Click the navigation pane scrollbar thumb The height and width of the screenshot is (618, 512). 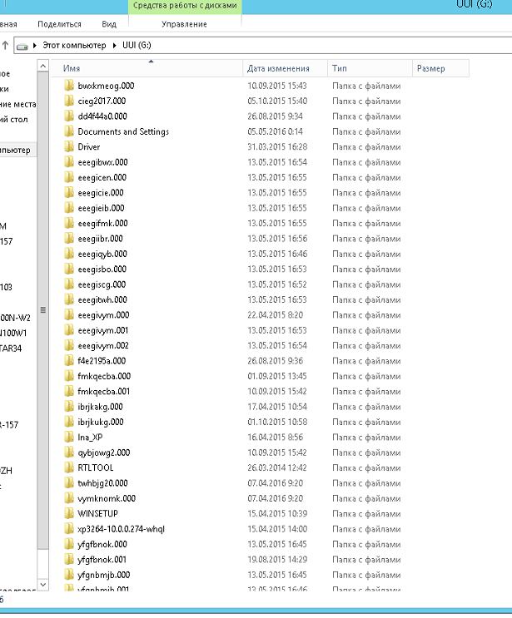[43, 310]
